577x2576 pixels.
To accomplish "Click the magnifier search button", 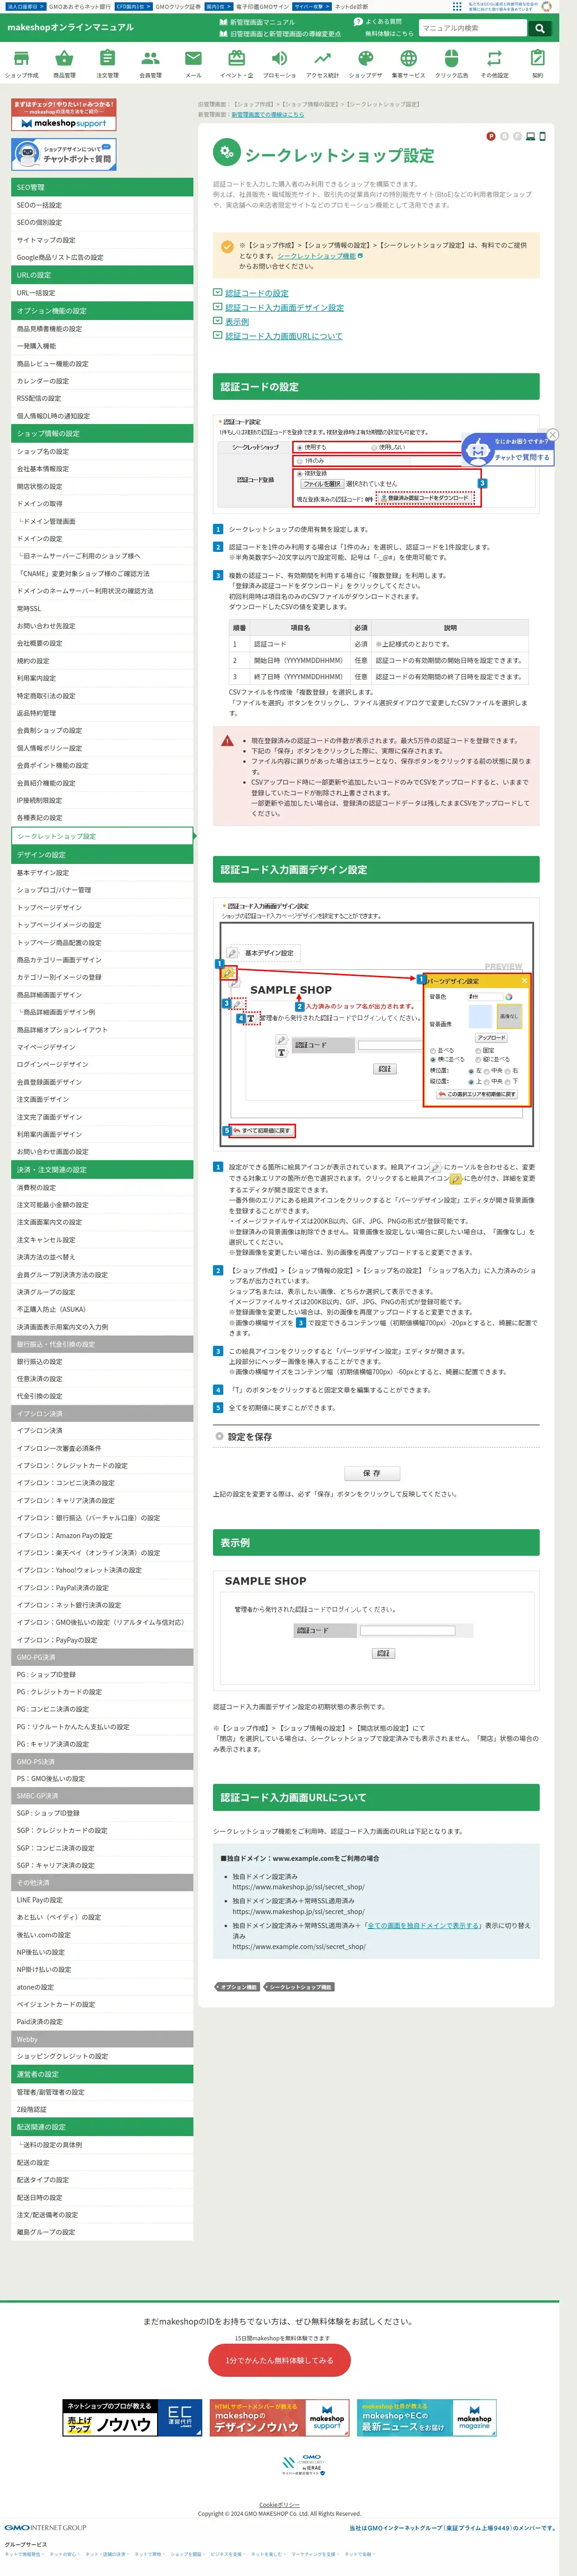I will click(539, 28).
